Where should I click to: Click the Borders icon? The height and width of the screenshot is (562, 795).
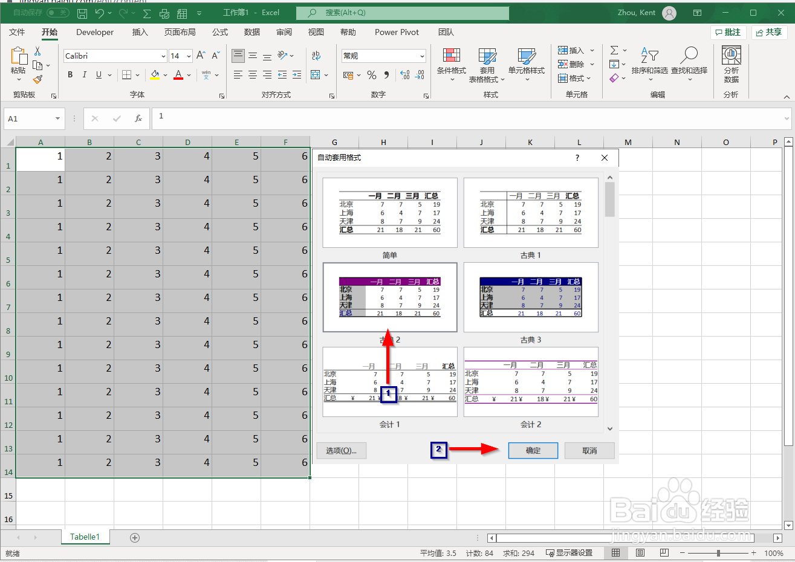(x=126, y=75)
